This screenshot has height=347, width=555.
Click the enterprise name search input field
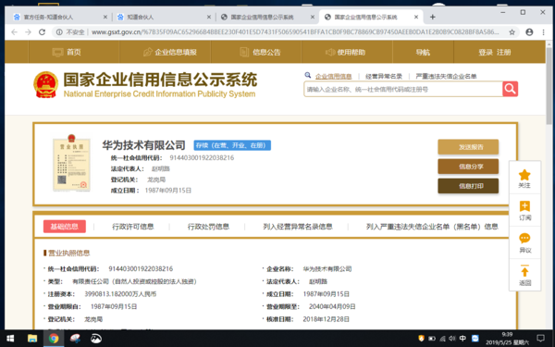pos(403,89)
